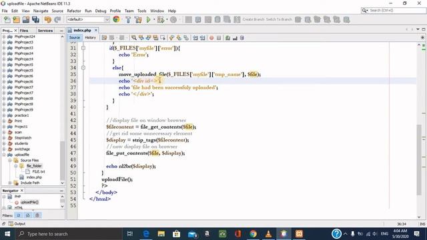
Task: Click the New Project toolbar icon
Action: [16, 19]
